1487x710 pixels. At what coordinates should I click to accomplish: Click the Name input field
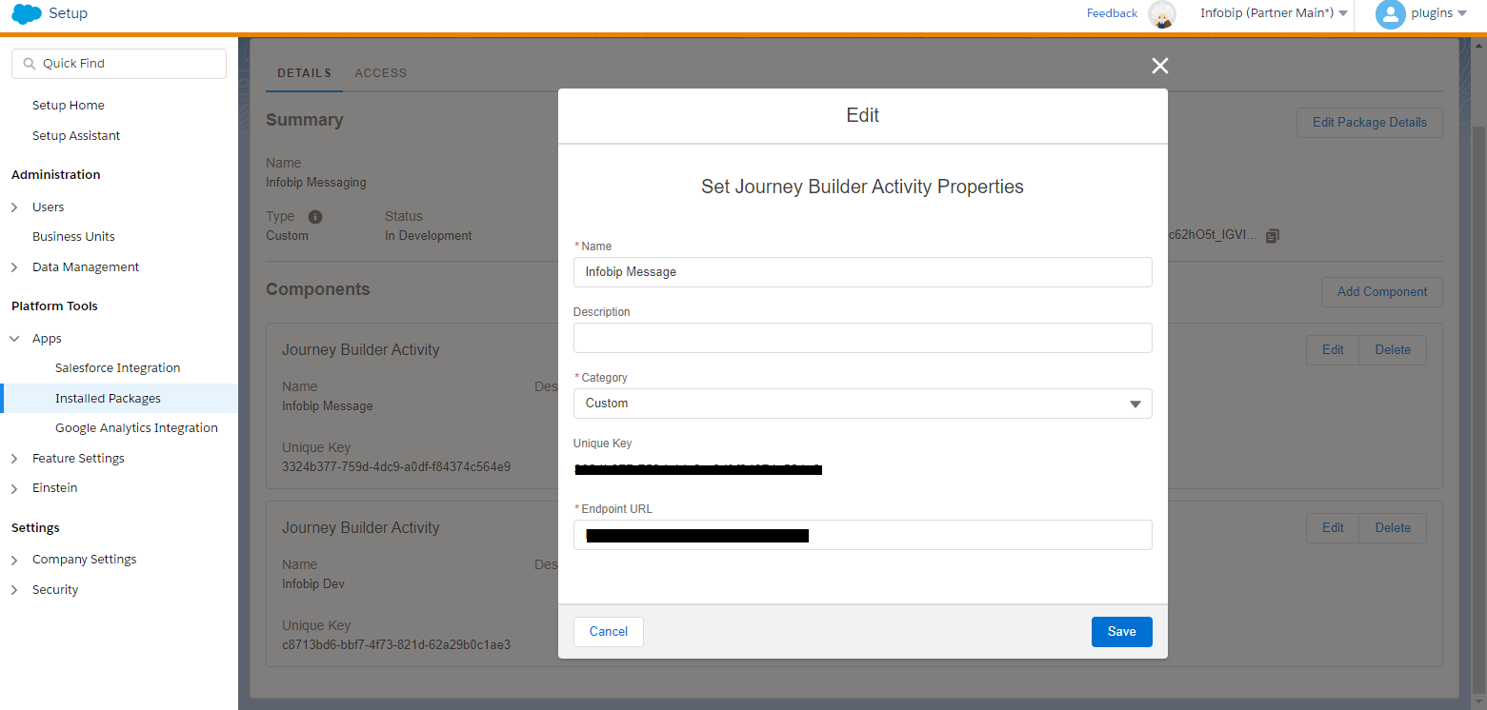[x=862, y=272]
